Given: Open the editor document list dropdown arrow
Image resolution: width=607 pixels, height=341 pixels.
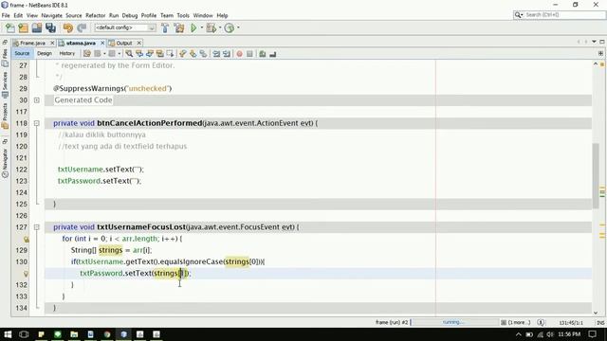Looking at the screenshot, I should 595,42.
